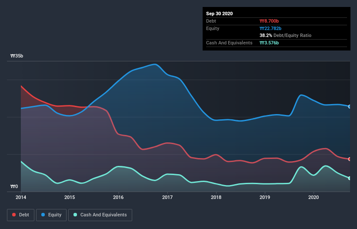The image size is (357, 229).
Task: Click the ₩3.576b cash value
Action: click(x=269, y=43)
